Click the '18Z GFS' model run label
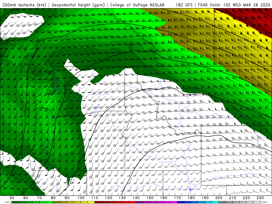272x204 pixels. 184,5
